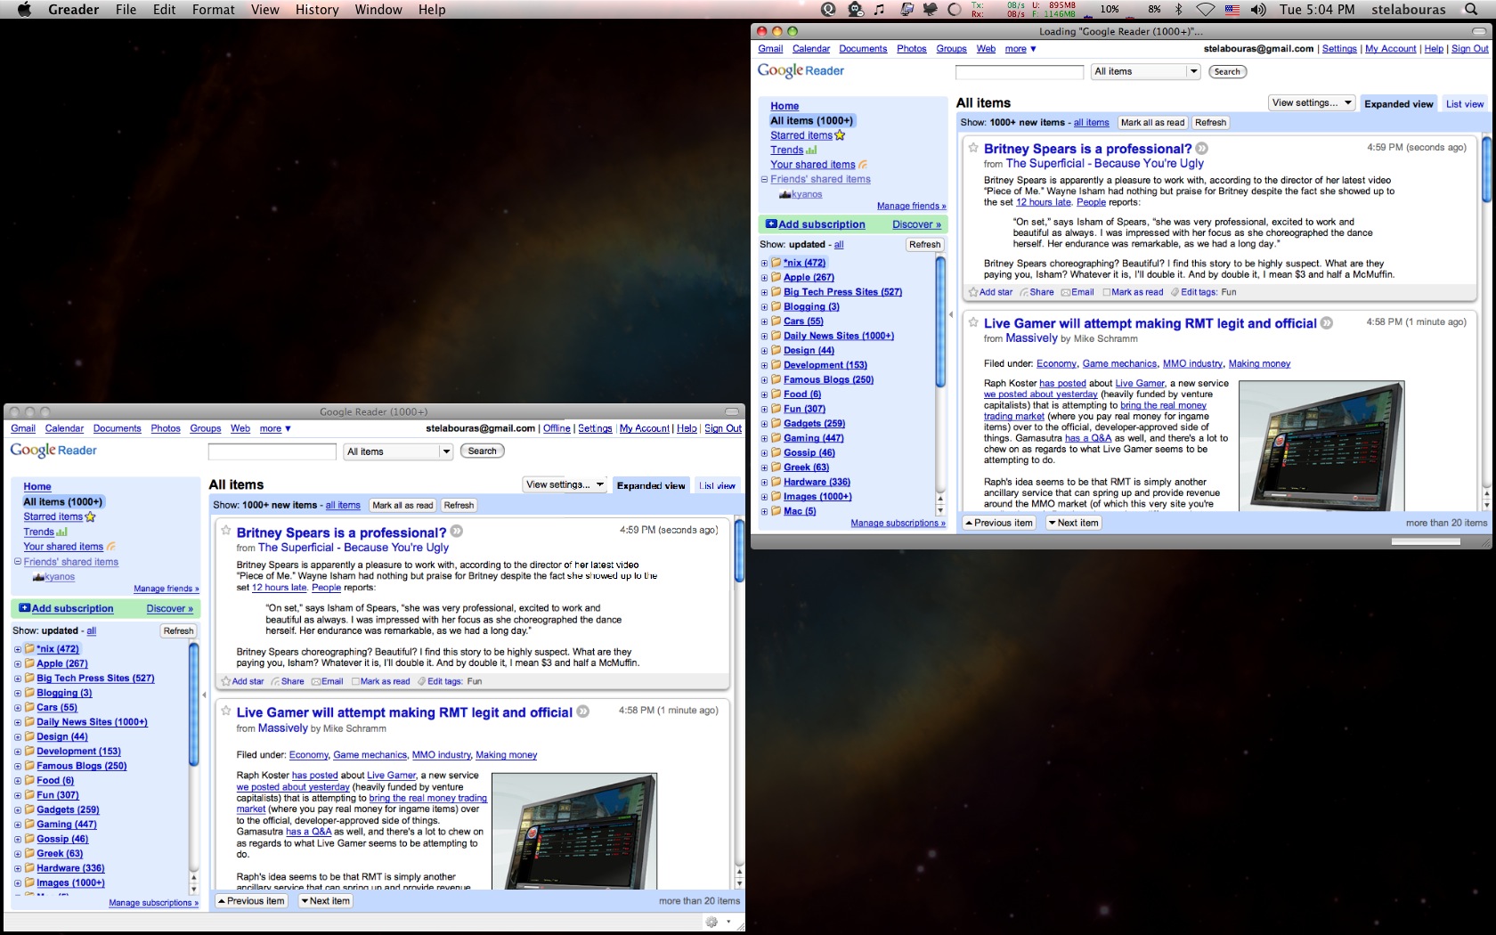Check Mark as read in right window
Viewport: 1496px width, 935px height.
[x=1107, y=292]
